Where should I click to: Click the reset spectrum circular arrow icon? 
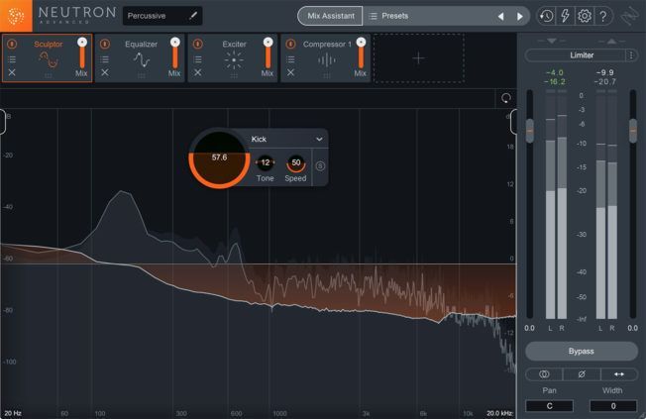click(x=506, y=98)
